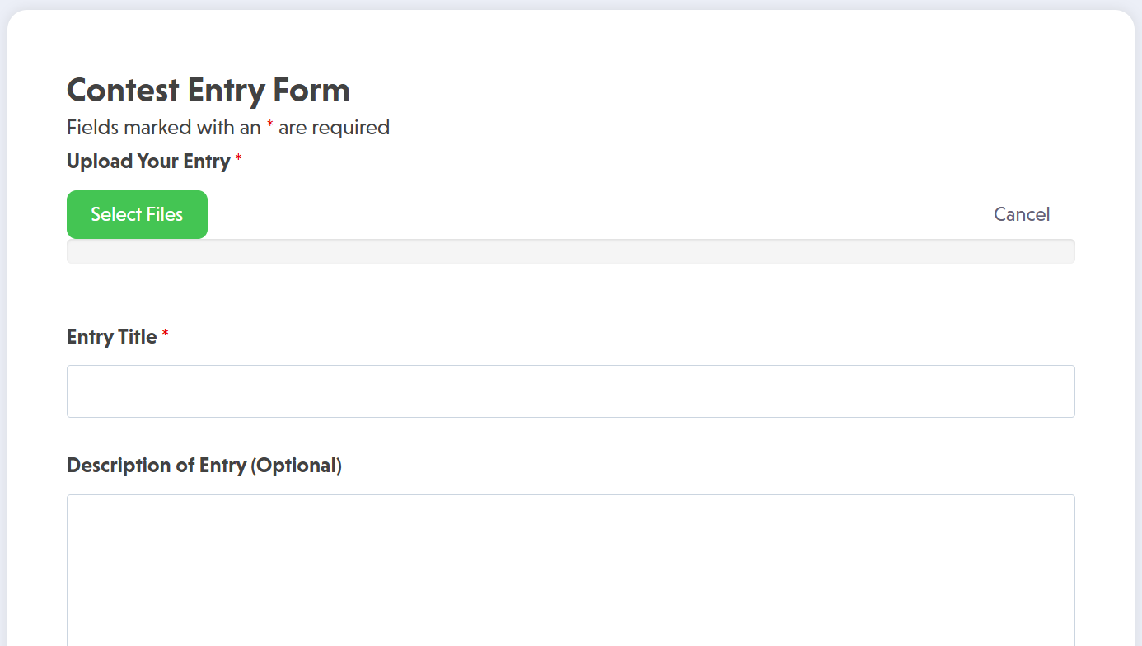The width and height of the screenshot is (1142, 646).
Task: Cancel the file upload
Action: pos(1021,214)
